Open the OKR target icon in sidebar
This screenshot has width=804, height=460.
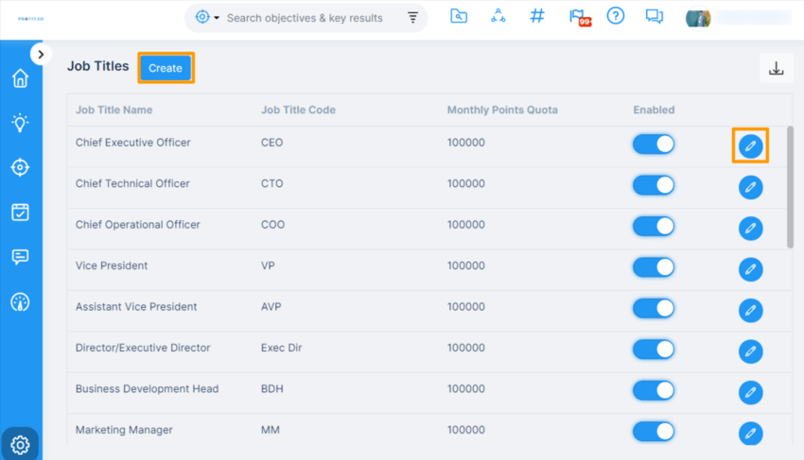(x=20, y=167)
